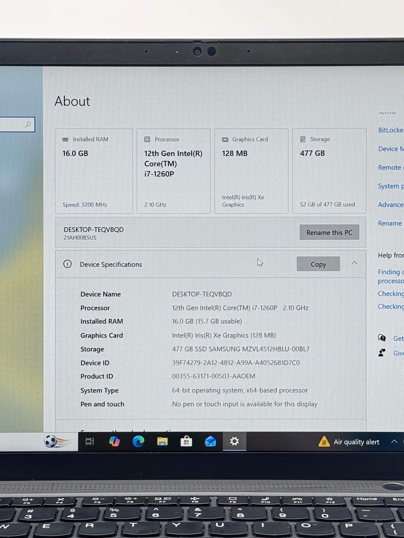Screen dimensions: 404x538
Task: Click the Settings search input field
Action: coord(17,124)
